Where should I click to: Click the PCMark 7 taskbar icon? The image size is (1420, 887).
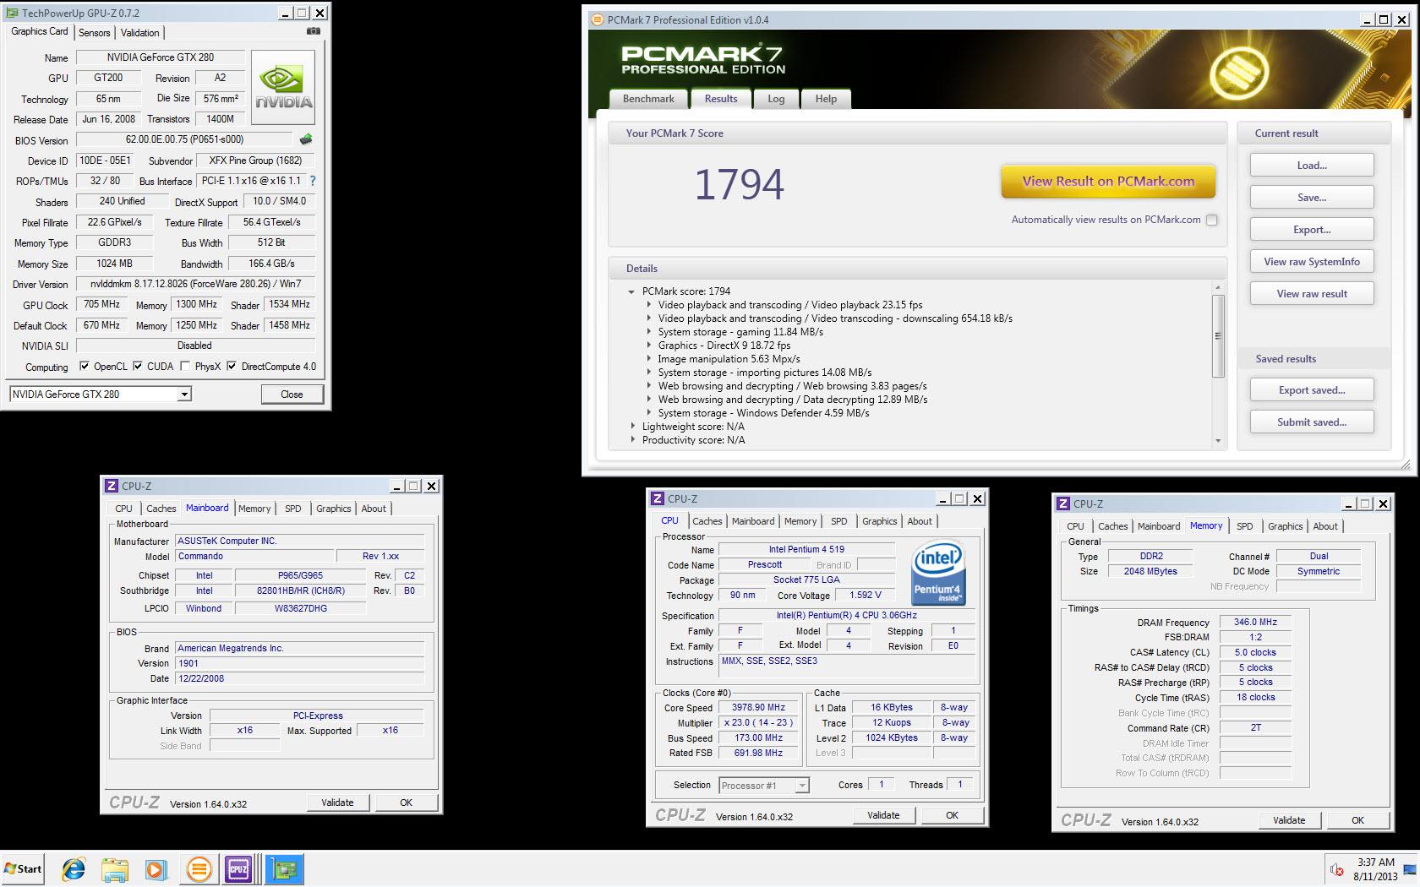click(199, 868)
